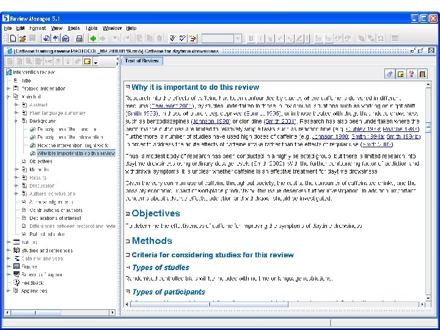Open the Help menu
This screenshot has width=440, height=330.
click(x=131, y=28)
